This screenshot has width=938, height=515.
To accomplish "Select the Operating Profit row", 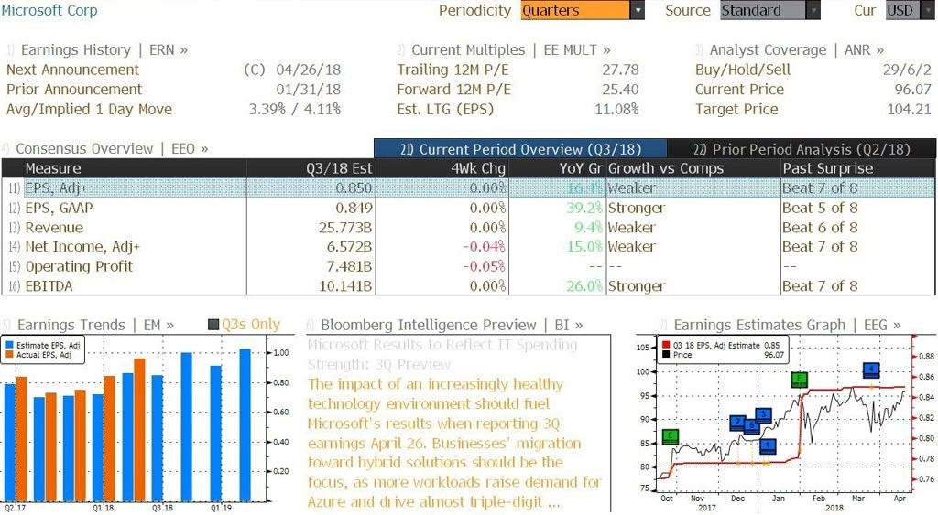I will click(x=468, y=266).
